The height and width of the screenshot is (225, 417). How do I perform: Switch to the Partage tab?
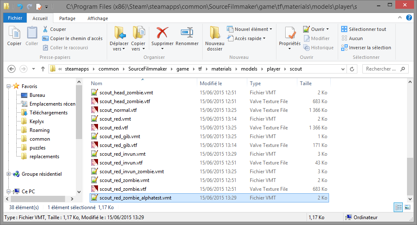coord(67,18)
